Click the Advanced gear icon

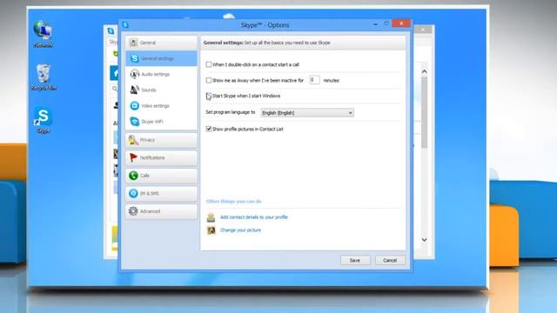coord(133,211)
